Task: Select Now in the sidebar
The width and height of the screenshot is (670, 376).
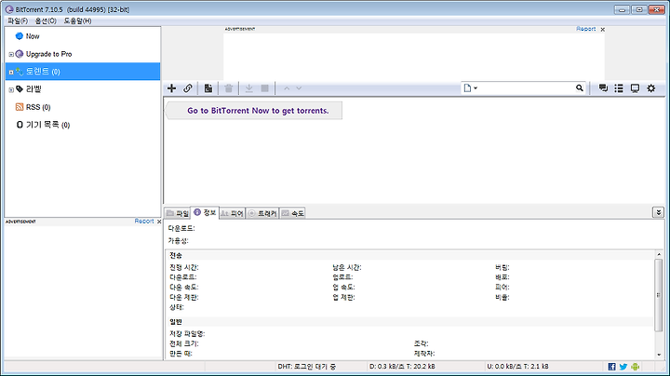Action: tap(33, 36)
